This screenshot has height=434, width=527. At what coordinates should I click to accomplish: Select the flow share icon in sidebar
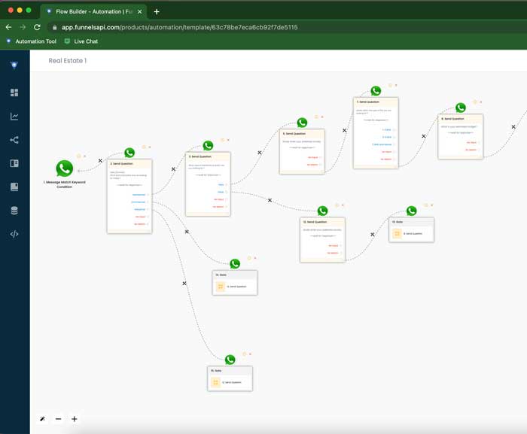point(14,140)
